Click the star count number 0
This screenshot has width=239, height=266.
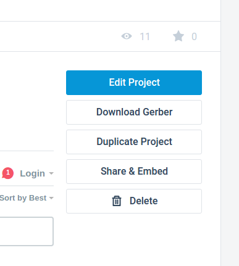coord(194,37)
